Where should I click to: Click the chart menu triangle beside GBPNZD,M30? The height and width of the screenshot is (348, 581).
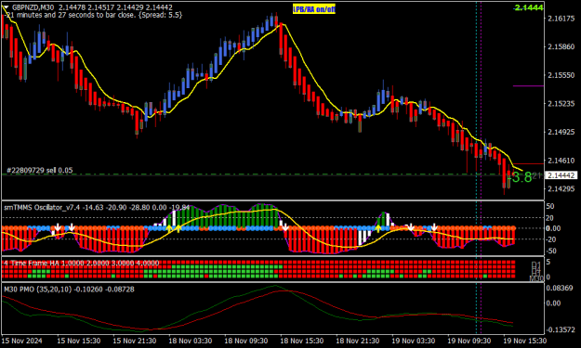point(6,6)
